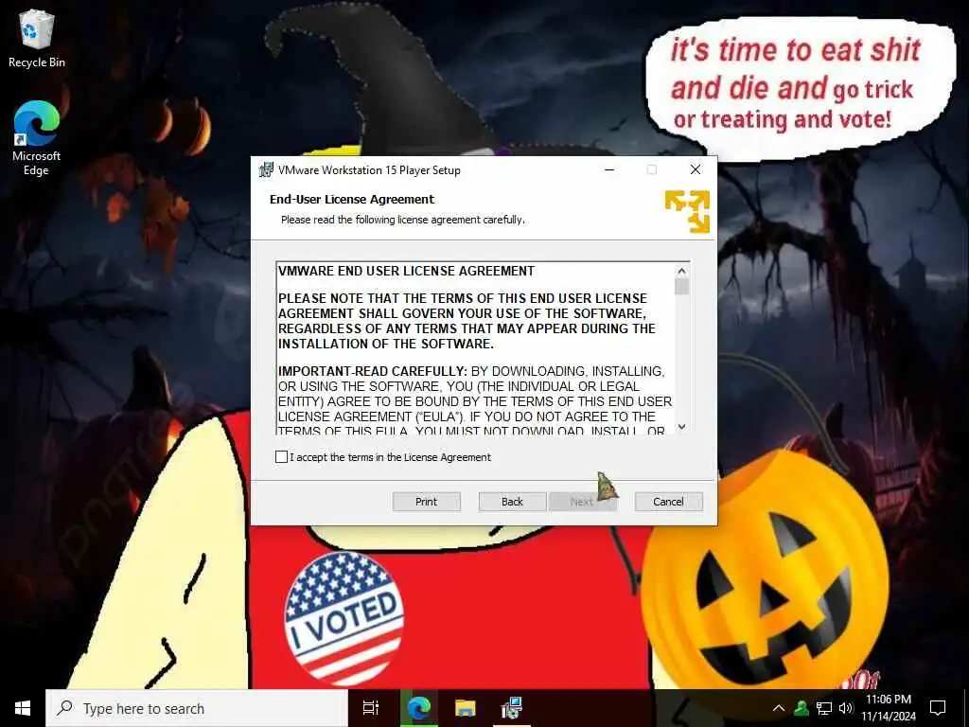Open the network tray icon
The height and width of the screenshot is (727, 969).
[824, 708]
